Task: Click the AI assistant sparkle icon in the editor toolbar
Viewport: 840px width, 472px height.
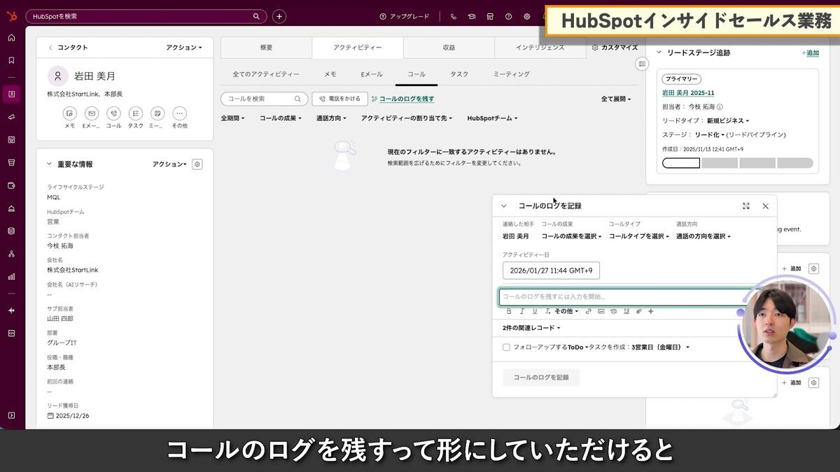Action: coord(650,312)
